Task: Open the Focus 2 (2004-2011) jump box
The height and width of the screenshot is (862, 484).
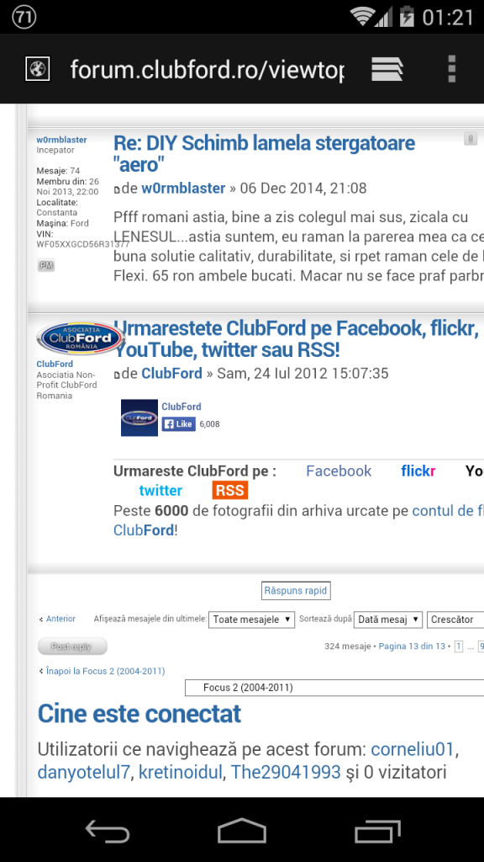Action: 334,688
